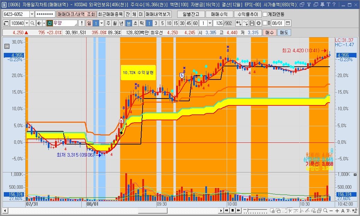Image resolution: width=360 pixels, height=216 pixels.
Task: Click the text tool A icon
Action: (x=342, y=210)
